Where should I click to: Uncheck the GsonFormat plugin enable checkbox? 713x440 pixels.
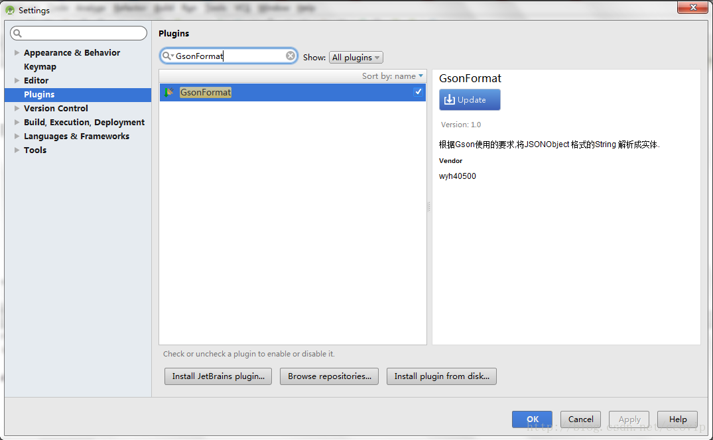pyautogui.click(x=418, y=91)
